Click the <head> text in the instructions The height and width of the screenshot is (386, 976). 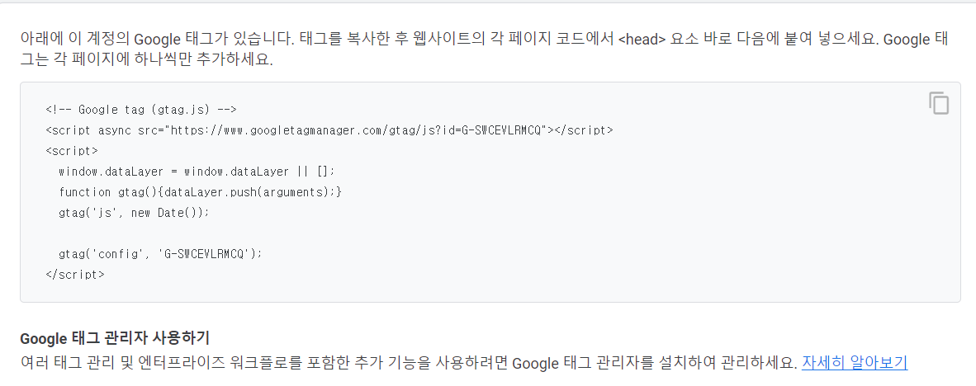point(642,39)
